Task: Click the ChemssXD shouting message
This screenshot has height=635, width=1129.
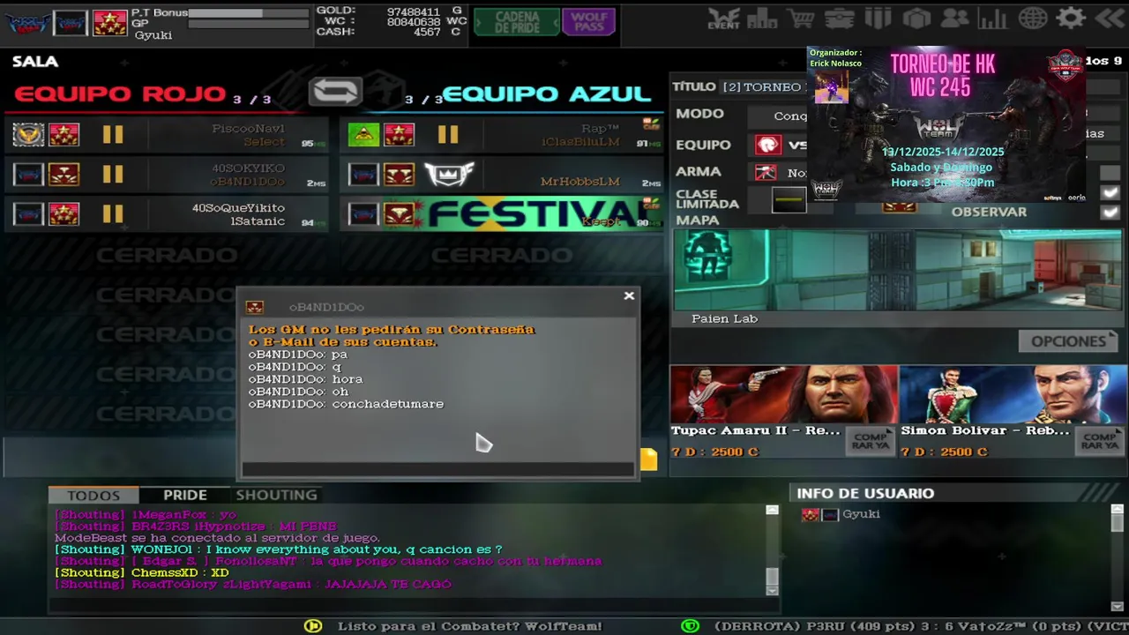Action: point(142,572)
